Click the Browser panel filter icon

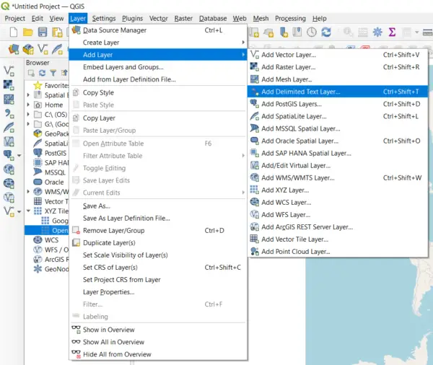(x=53, y=73)
